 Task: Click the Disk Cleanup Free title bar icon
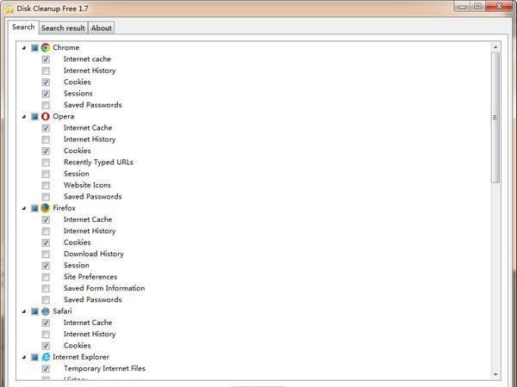pos(9,9)
